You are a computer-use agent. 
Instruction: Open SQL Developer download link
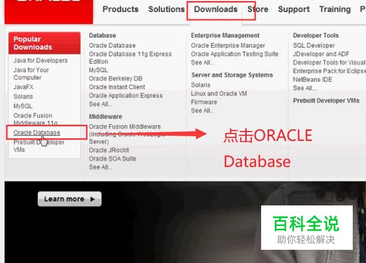tap(314, 45)
